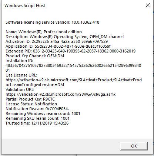Click the Remaining SKU rearm count line

(x=37, y=118)
